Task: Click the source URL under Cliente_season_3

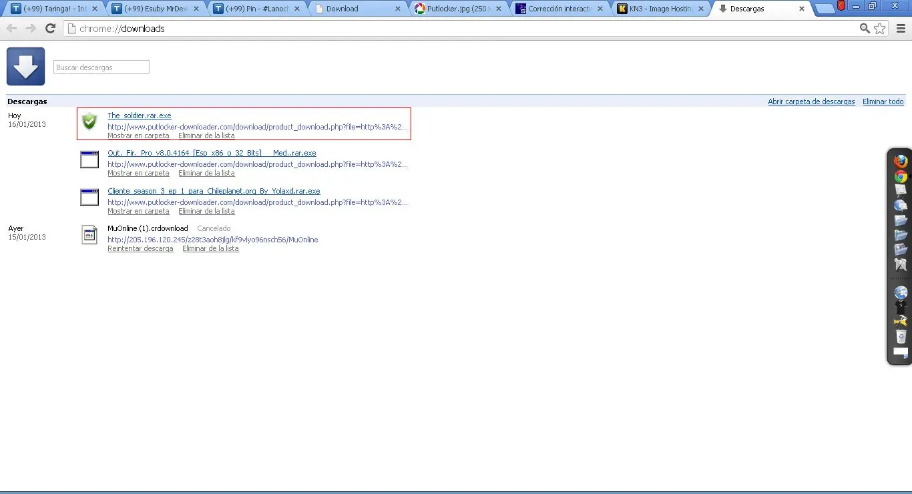Action: point(258,202)
